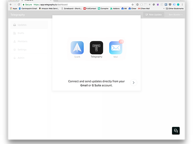Viewport: 193px width, 144px height.
Task: Open Settings in the sidebar
Action: click(29, 50)
